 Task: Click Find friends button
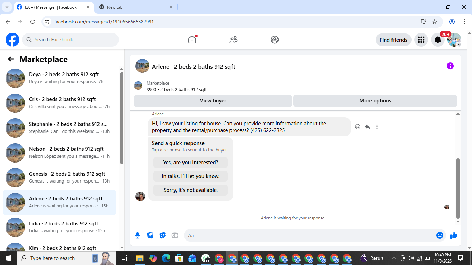[394, 40]
